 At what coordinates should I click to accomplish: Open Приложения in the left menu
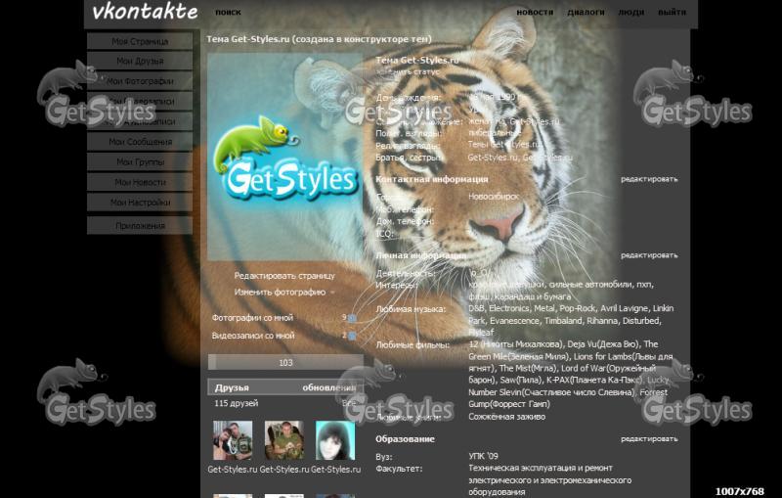click(x=140, y=226)
